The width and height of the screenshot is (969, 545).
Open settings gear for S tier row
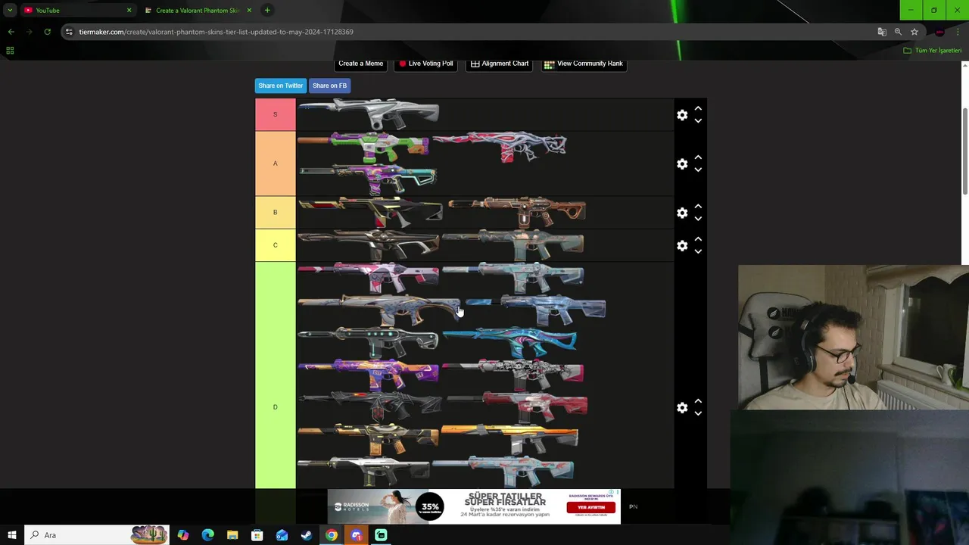(682, 115)
